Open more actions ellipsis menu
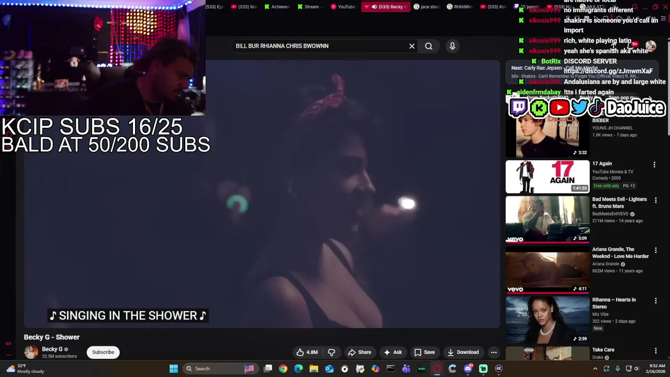The image size is (670, 377). pos(494,352)
